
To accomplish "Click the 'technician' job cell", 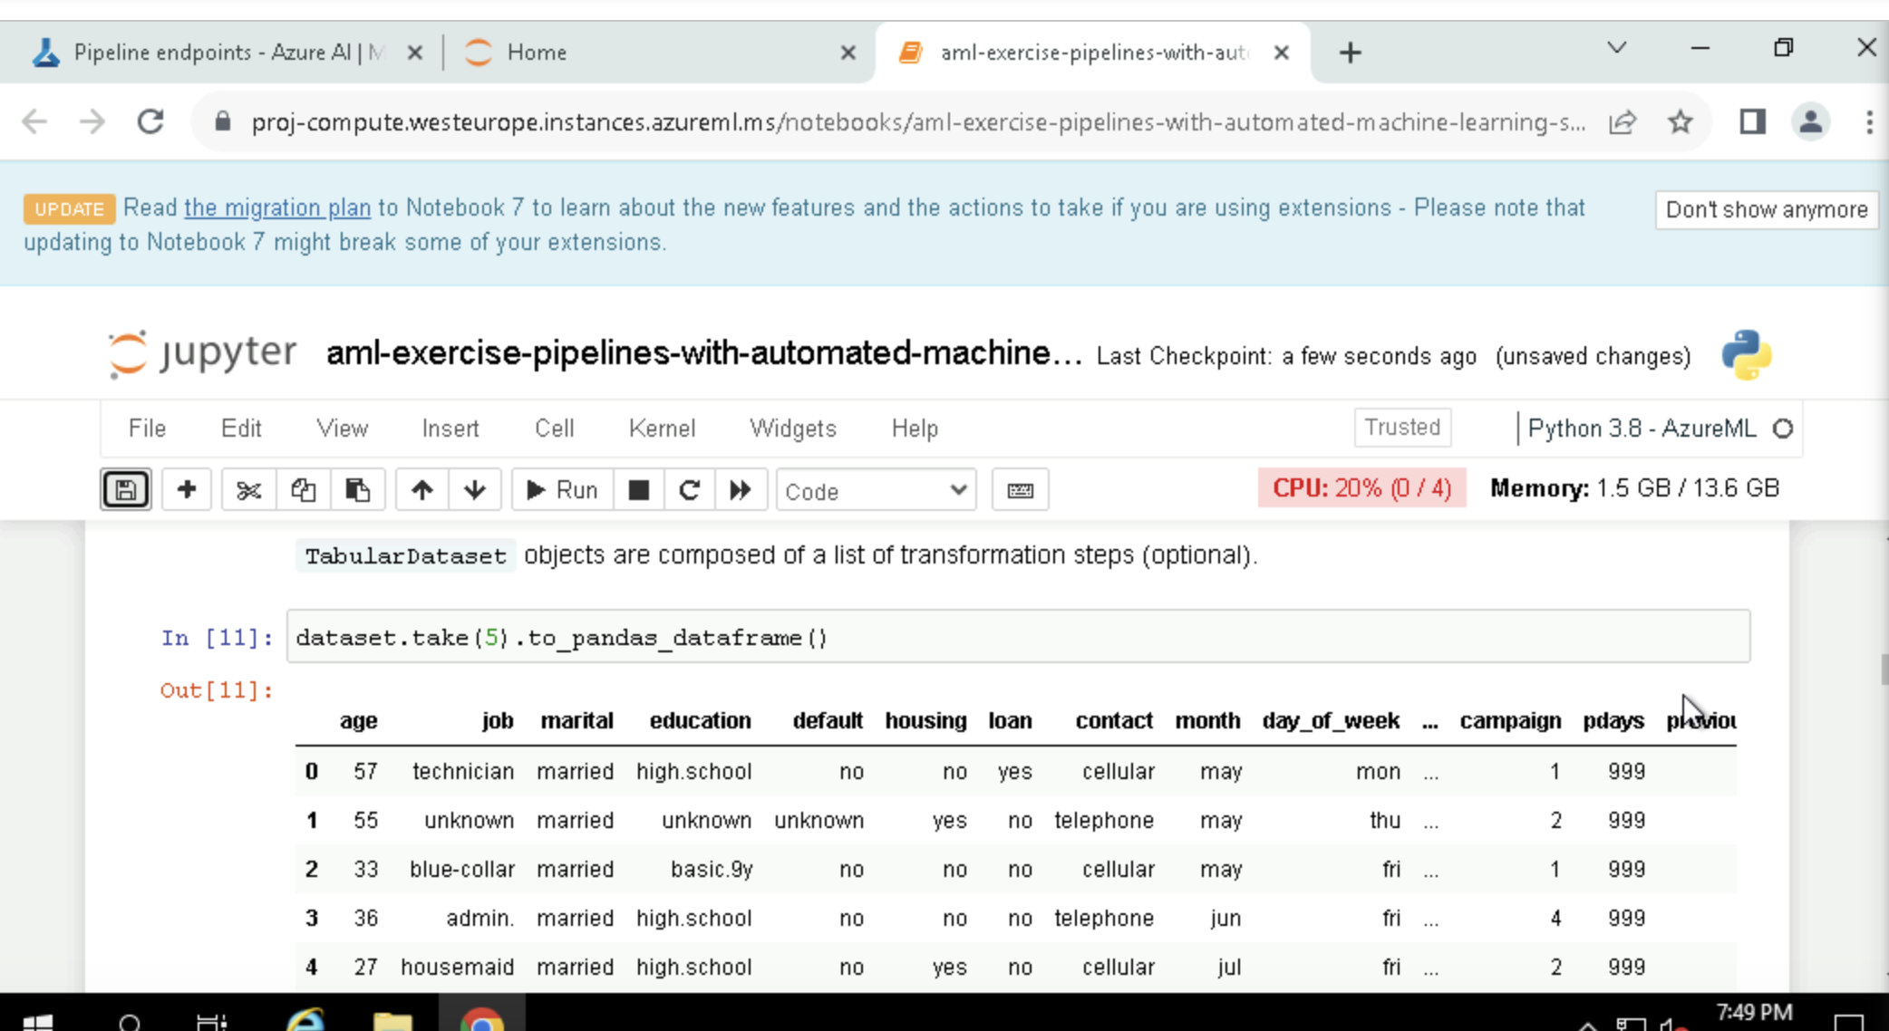I will [463, 771].
